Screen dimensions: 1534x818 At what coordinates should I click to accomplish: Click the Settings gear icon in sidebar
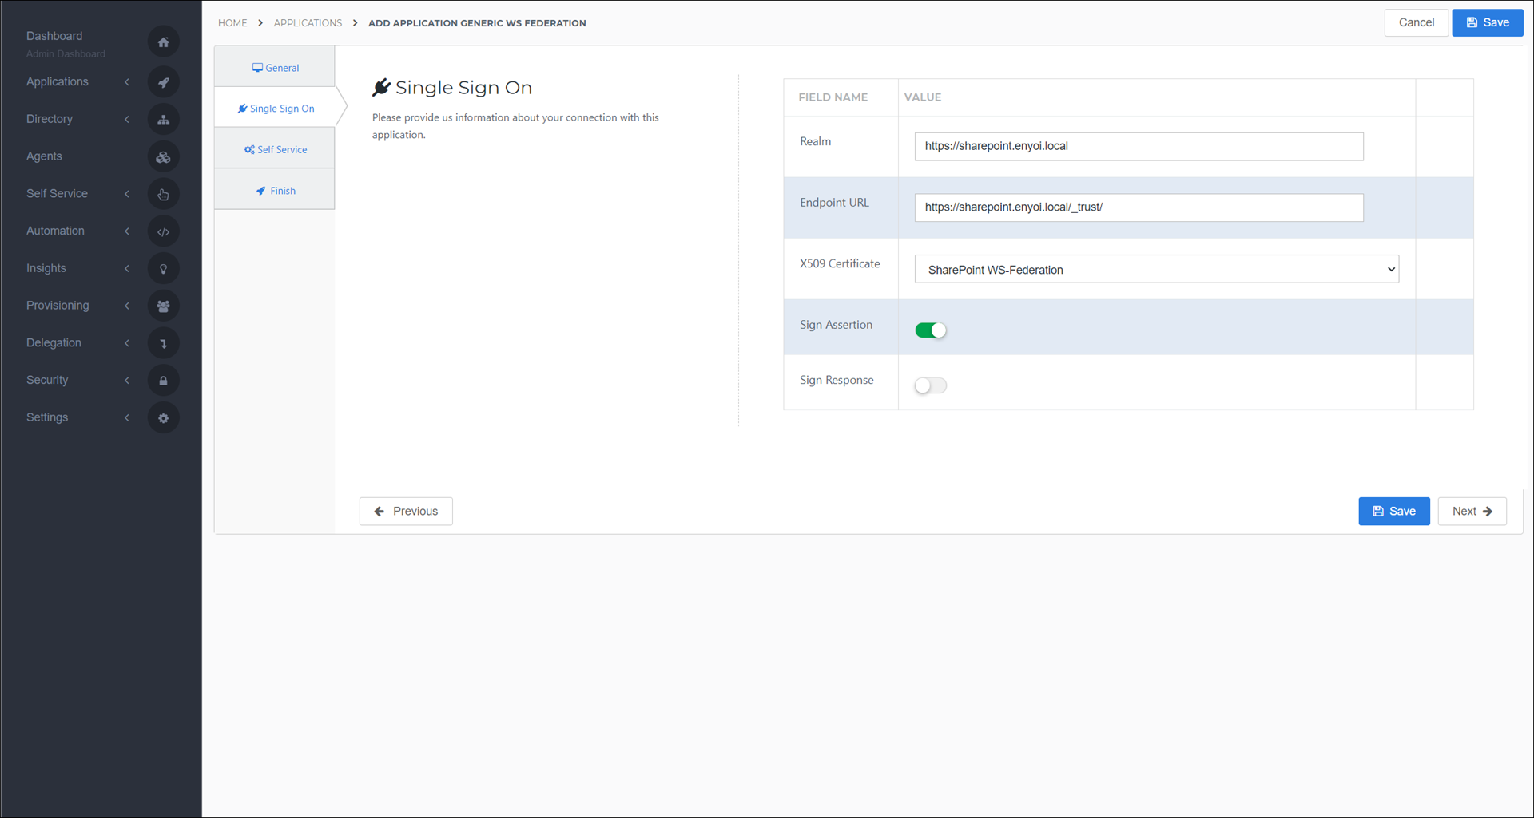163,418
